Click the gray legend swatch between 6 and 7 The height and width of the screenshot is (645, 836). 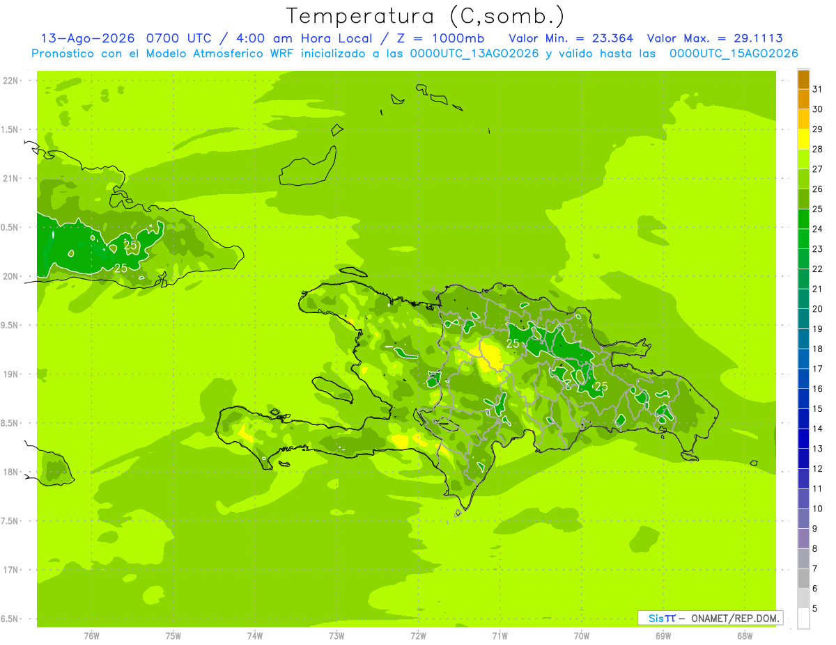(x=803, y=579)
